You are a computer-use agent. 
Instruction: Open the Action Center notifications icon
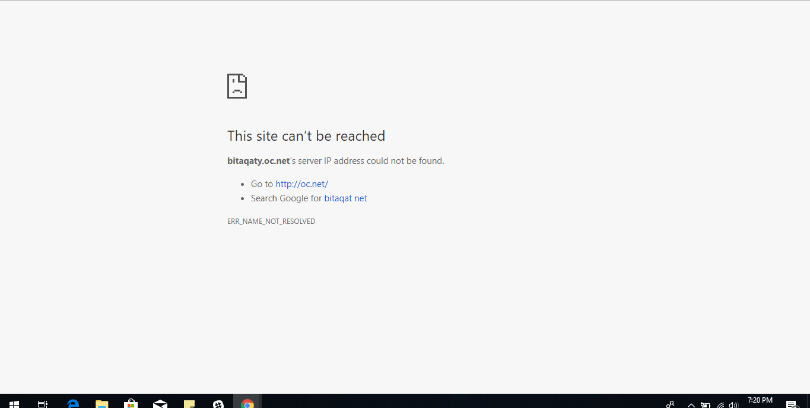pos(792,404)
